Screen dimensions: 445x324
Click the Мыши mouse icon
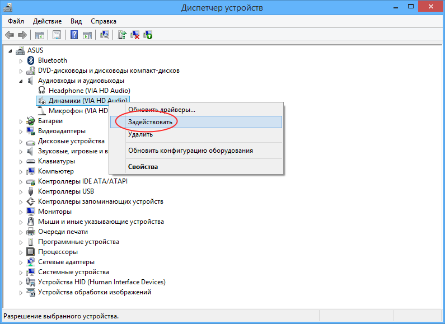(31, 222)
